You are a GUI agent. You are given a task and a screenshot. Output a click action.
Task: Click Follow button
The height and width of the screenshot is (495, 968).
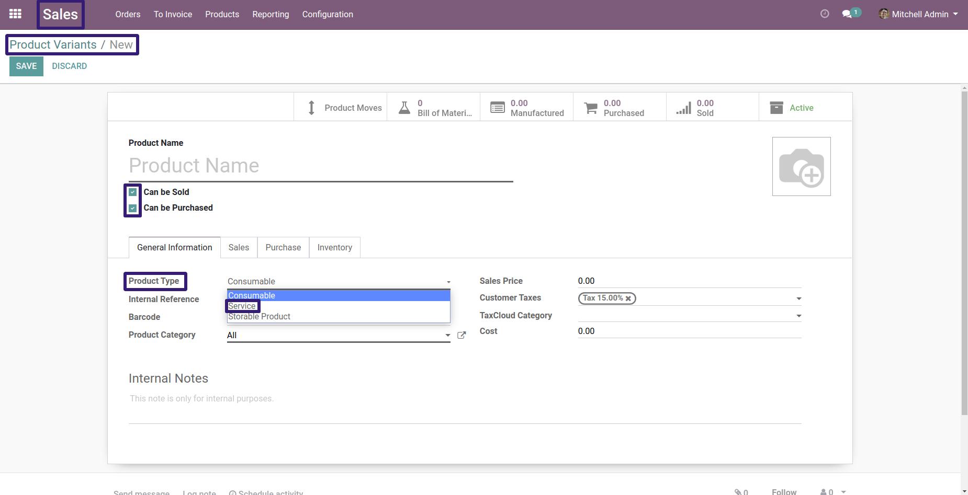784,492
